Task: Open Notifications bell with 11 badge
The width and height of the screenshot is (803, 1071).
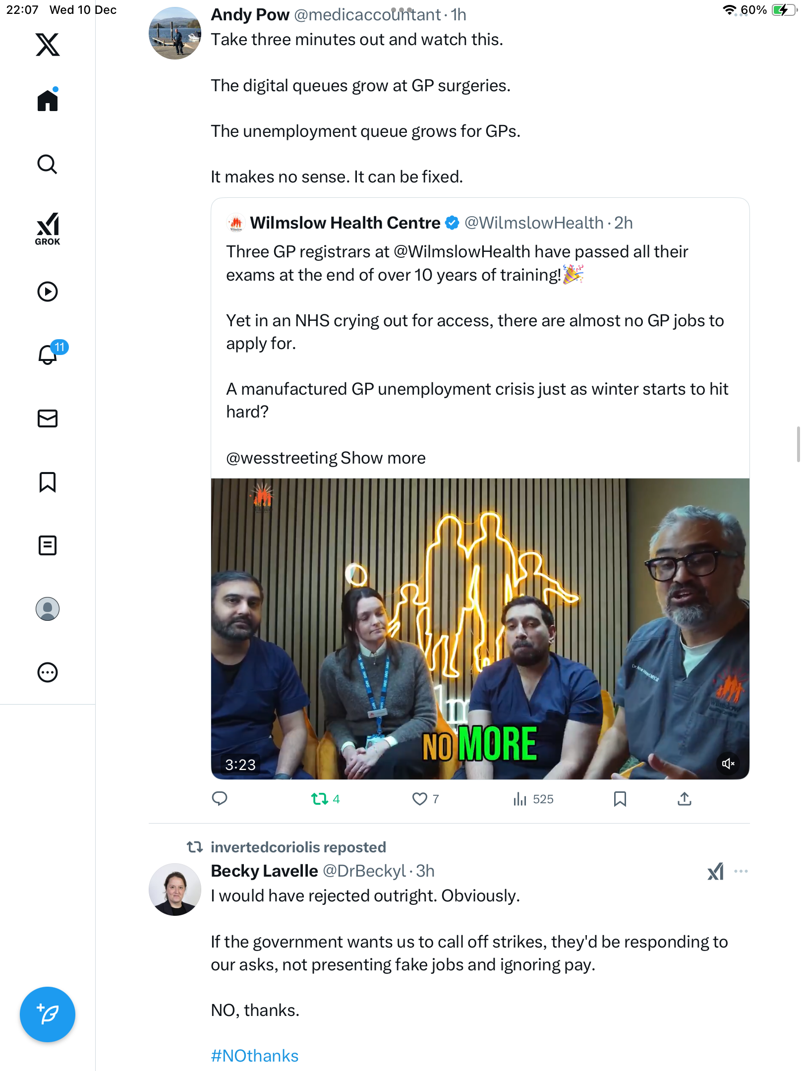Action: (49, 355)
